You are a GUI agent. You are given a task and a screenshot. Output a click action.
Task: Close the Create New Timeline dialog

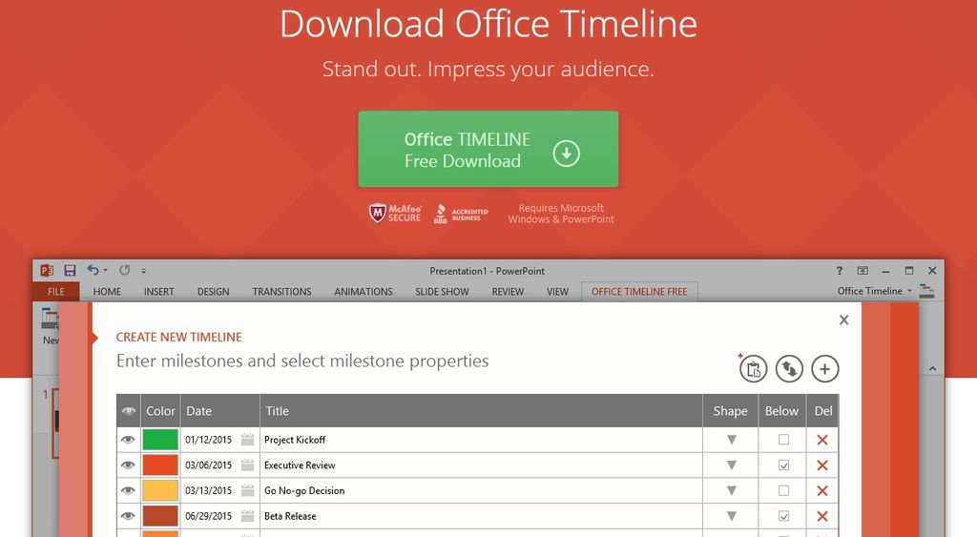843,320
